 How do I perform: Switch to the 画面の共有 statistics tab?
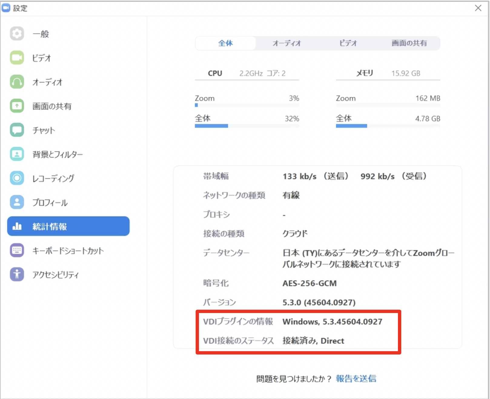click(409, 43)
